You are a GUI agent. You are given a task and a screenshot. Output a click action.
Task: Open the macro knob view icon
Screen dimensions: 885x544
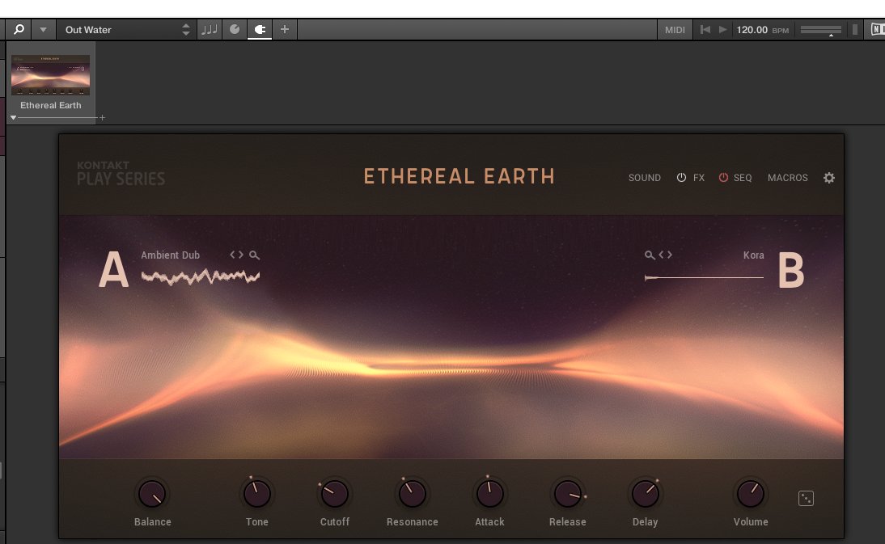coord(235,29)
